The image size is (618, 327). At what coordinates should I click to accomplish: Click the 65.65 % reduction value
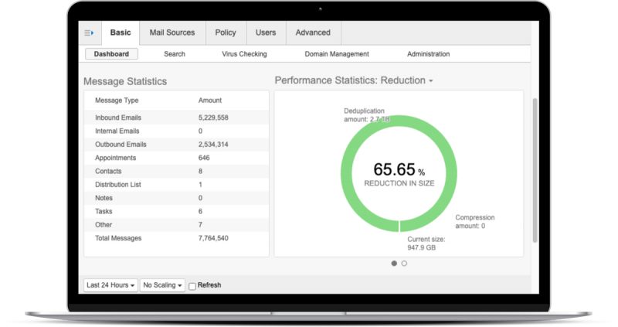click(399, 169)
